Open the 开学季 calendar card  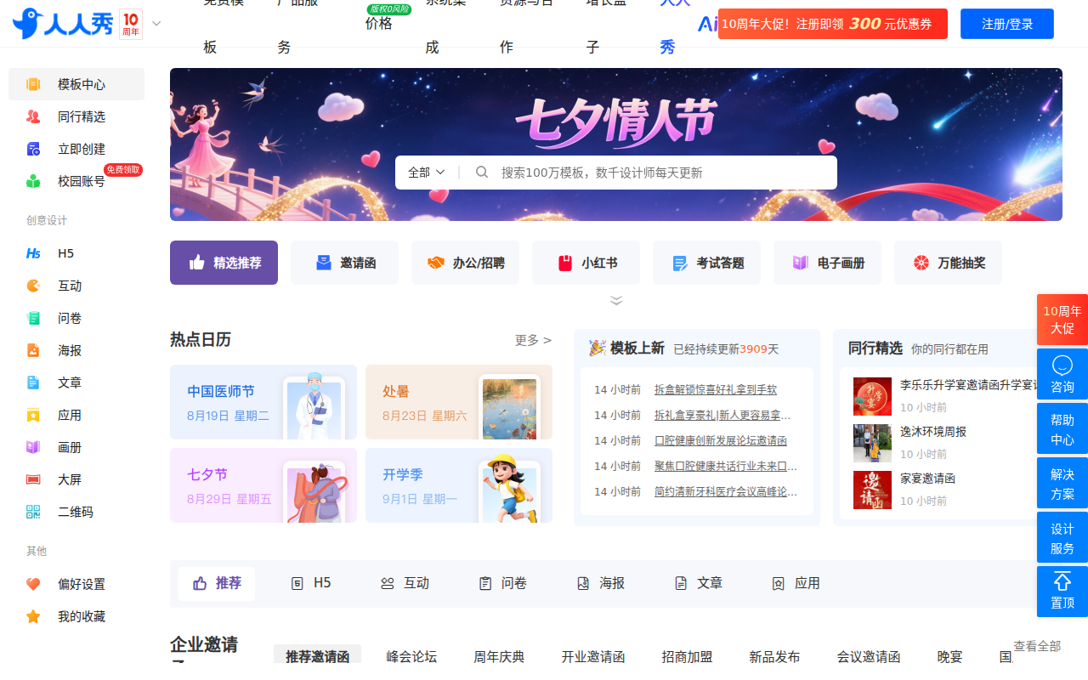click(459, 485)
